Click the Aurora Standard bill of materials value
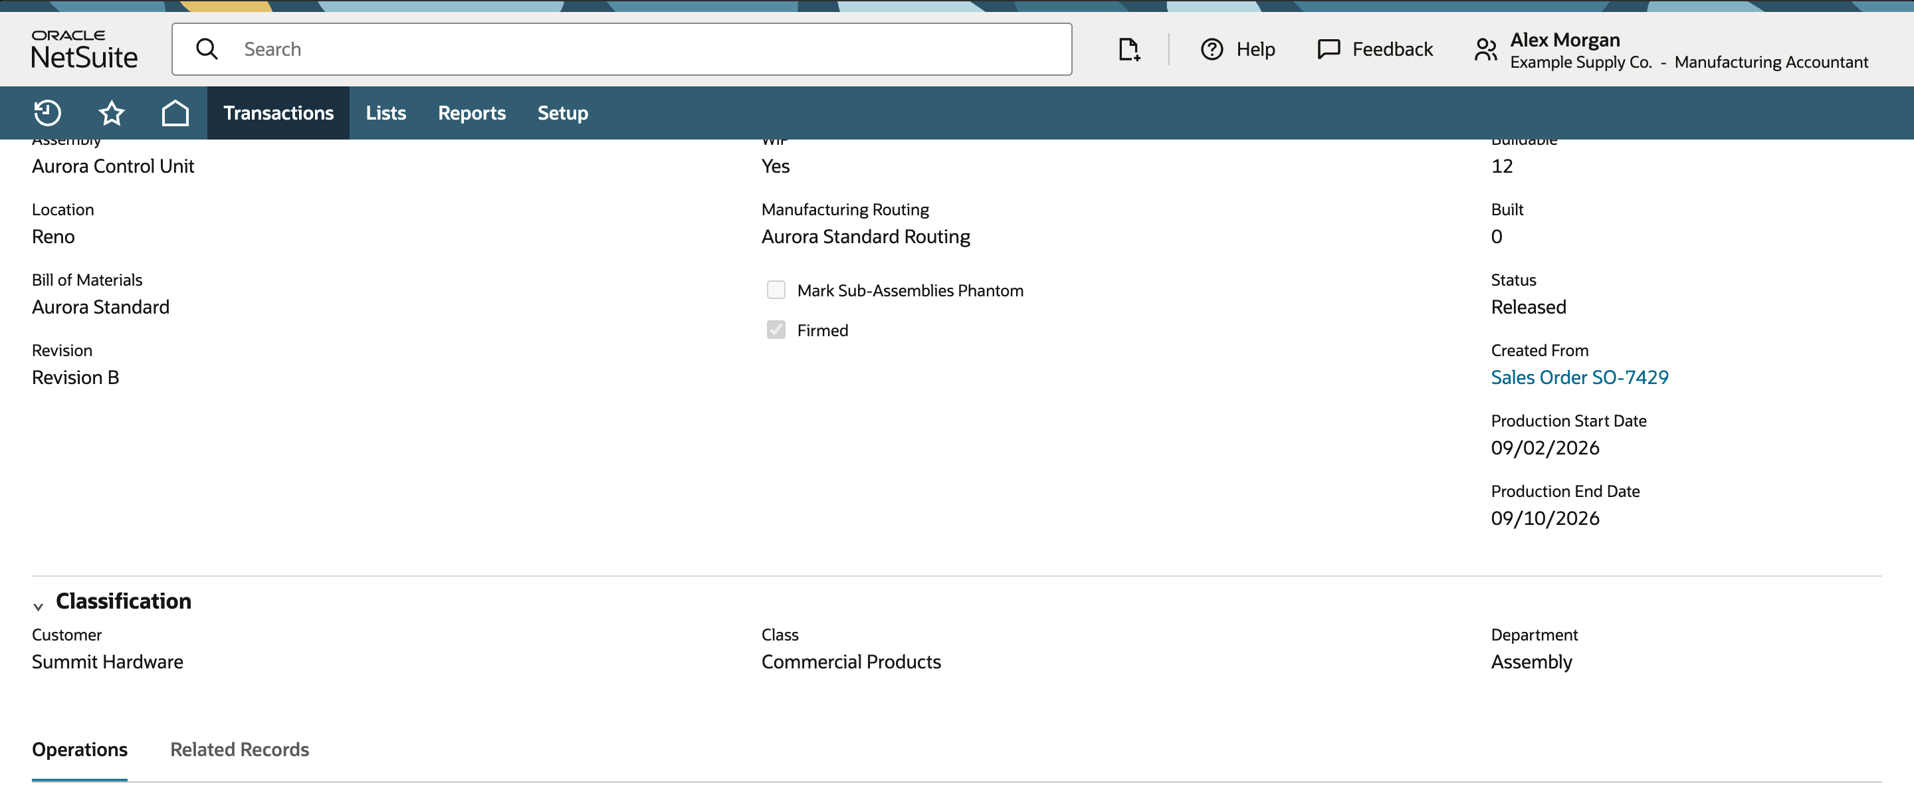This screenshot has height=798, width=1914. point(100,307)
